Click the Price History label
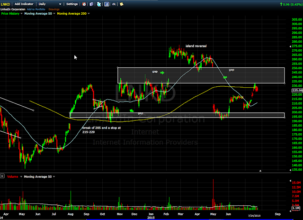 coord(10,14)
